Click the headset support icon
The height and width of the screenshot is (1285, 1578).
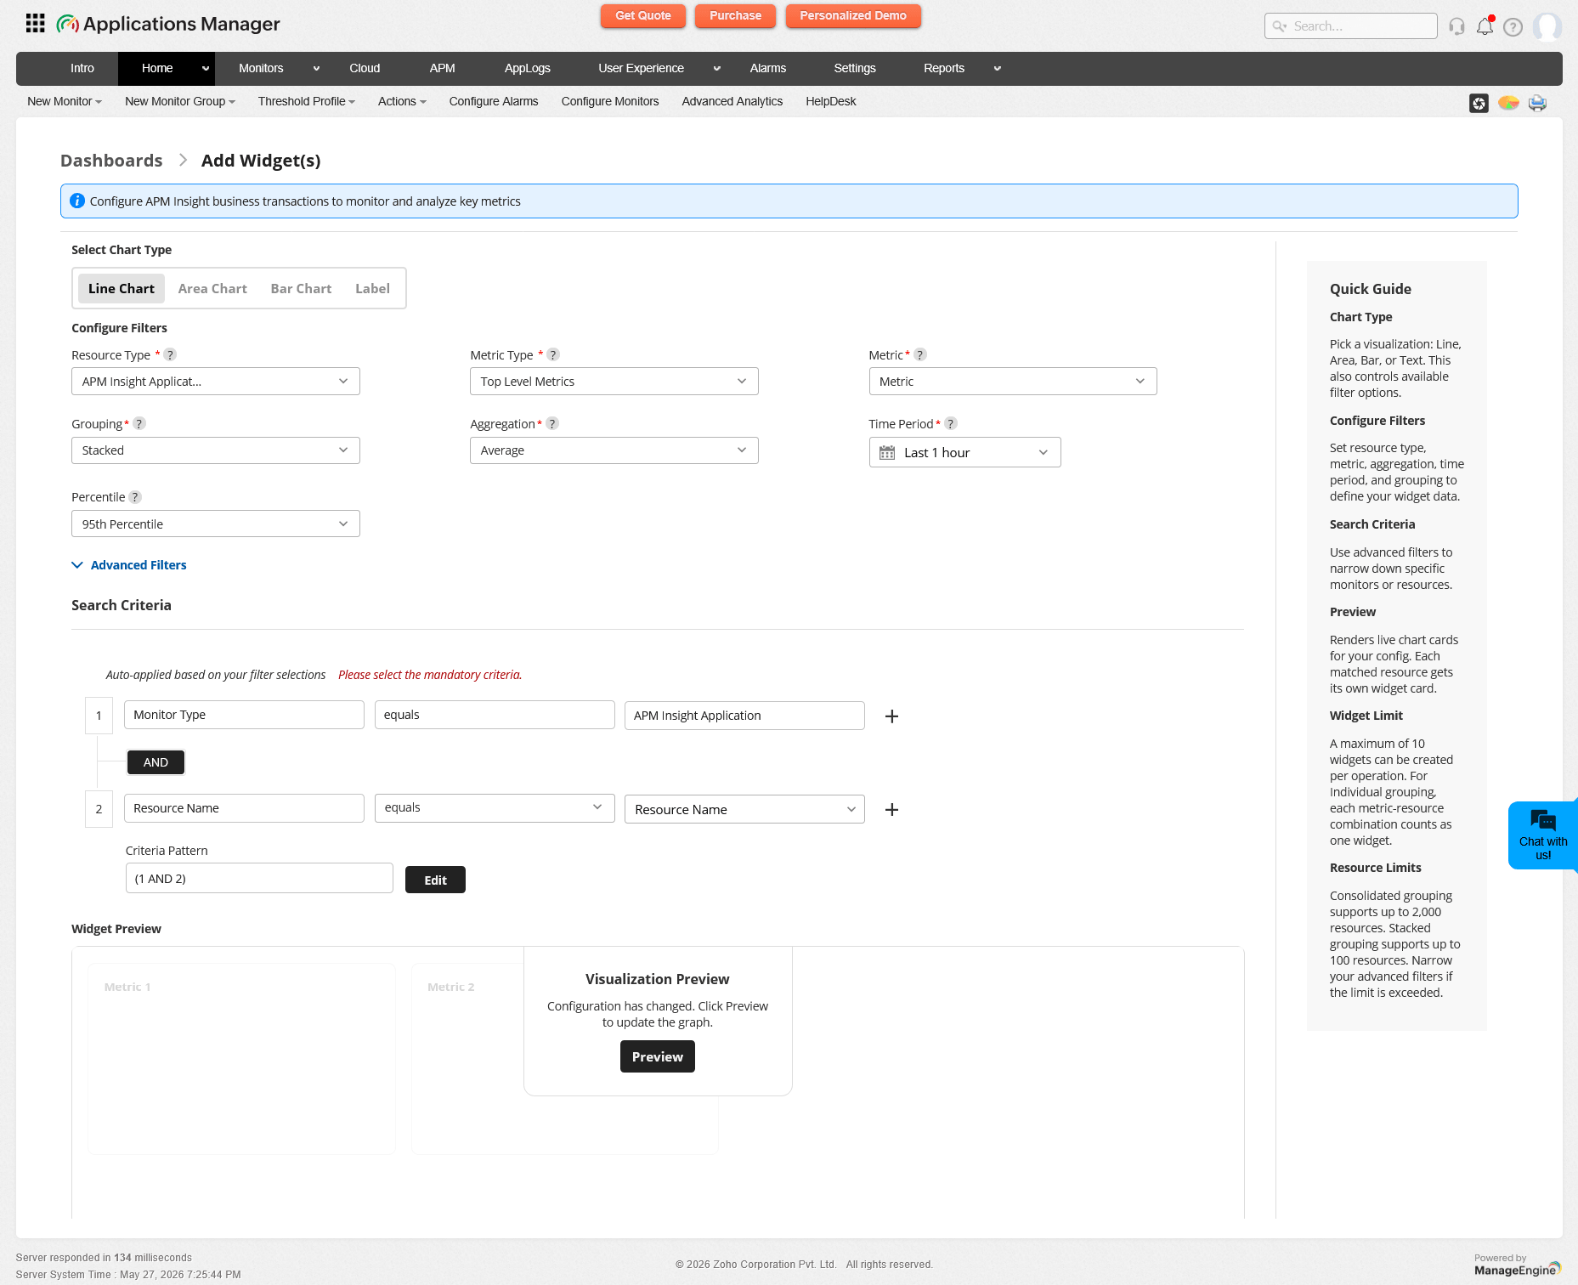[x=1456, y=26]
